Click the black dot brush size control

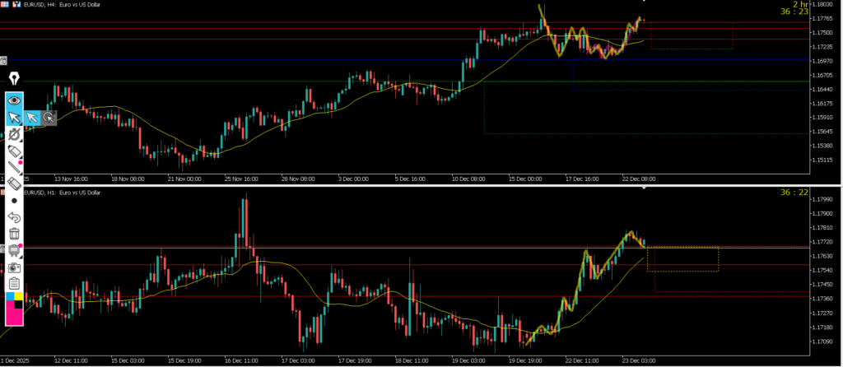click(14, 201)
